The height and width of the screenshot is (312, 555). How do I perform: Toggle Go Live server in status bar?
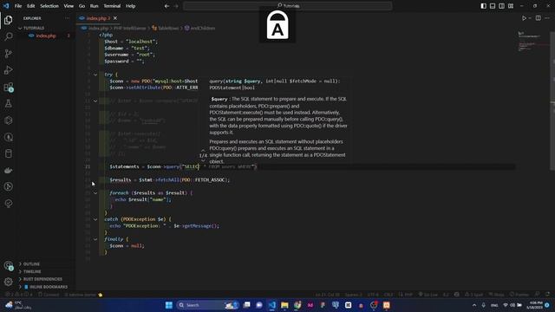(428, 295)
